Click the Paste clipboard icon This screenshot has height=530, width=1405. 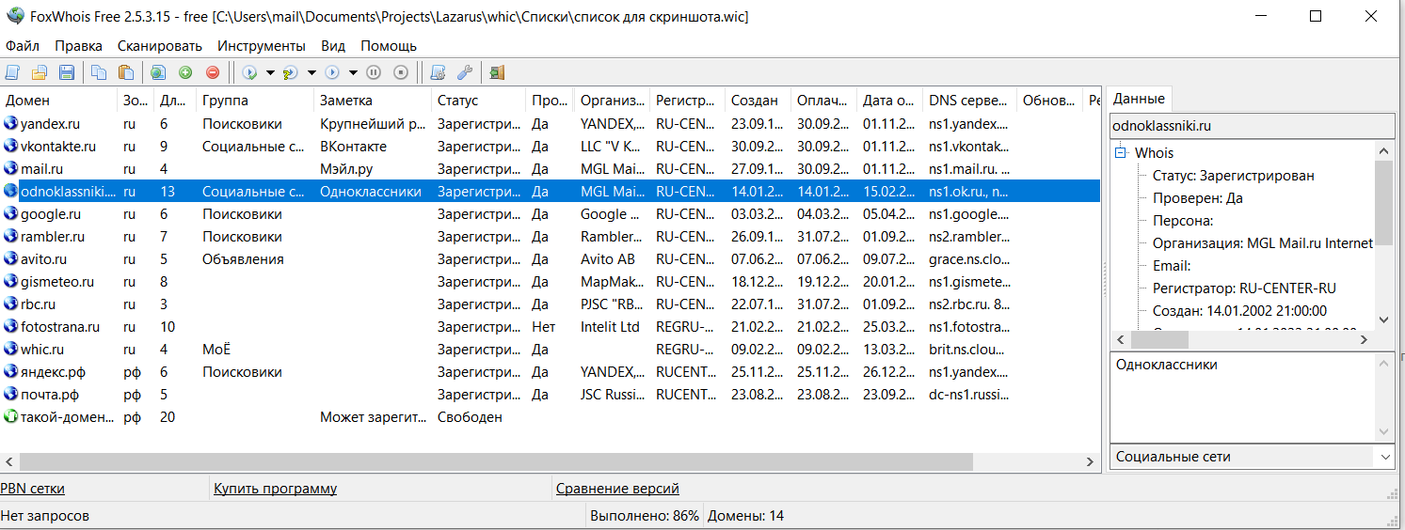coord(126,72)
